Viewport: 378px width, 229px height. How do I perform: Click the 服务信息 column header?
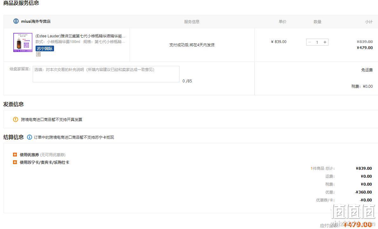click(x=192, y=22)
